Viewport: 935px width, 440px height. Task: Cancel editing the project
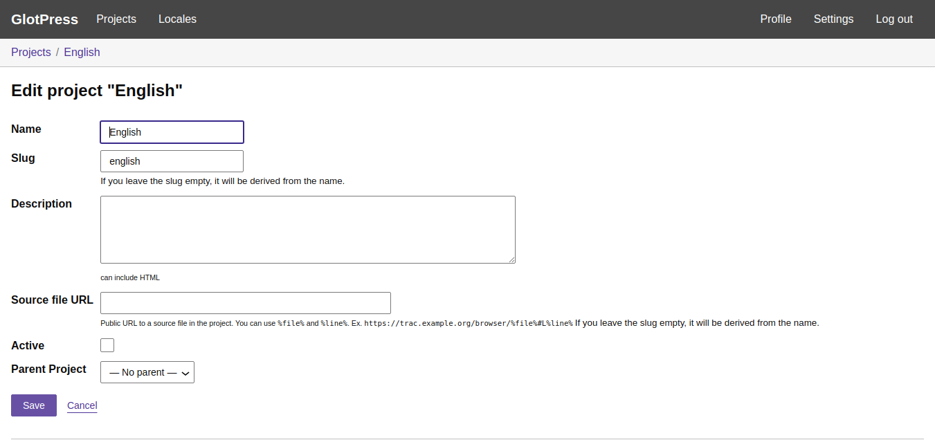pos(82,405)
